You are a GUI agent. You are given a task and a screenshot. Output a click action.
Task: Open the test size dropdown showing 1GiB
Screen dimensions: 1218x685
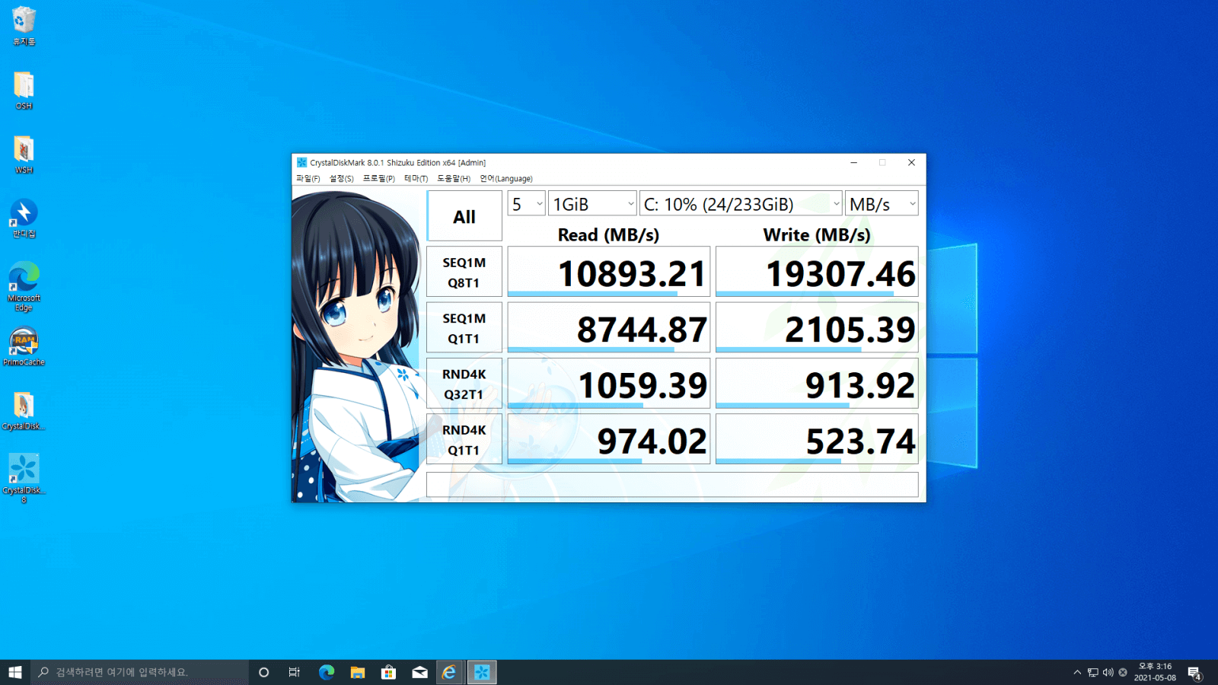pos(592,203)
